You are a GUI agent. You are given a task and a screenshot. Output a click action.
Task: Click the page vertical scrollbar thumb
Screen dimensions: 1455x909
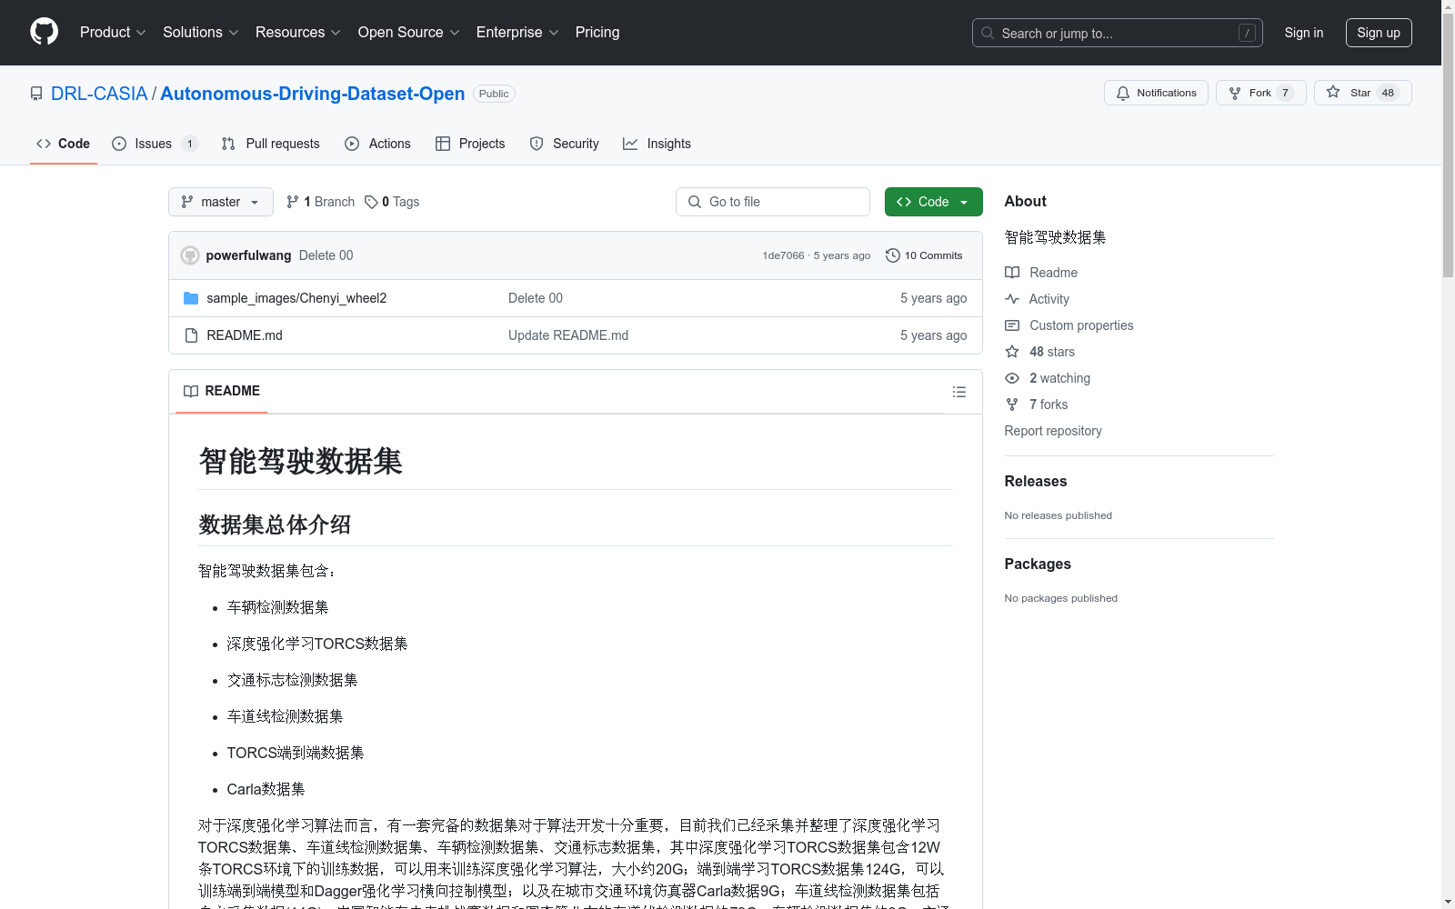pyautogui.click(x=1448, y=145)
